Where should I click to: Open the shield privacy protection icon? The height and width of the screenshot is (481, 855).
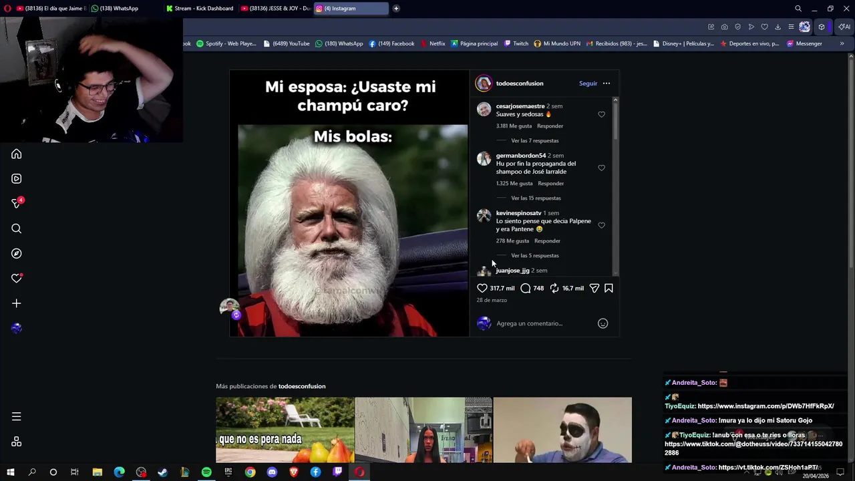737,27
